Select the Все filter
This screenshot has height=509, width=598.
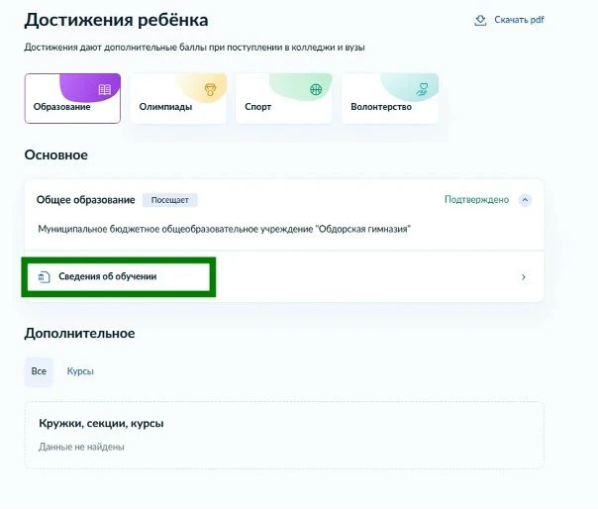[39, 371]
